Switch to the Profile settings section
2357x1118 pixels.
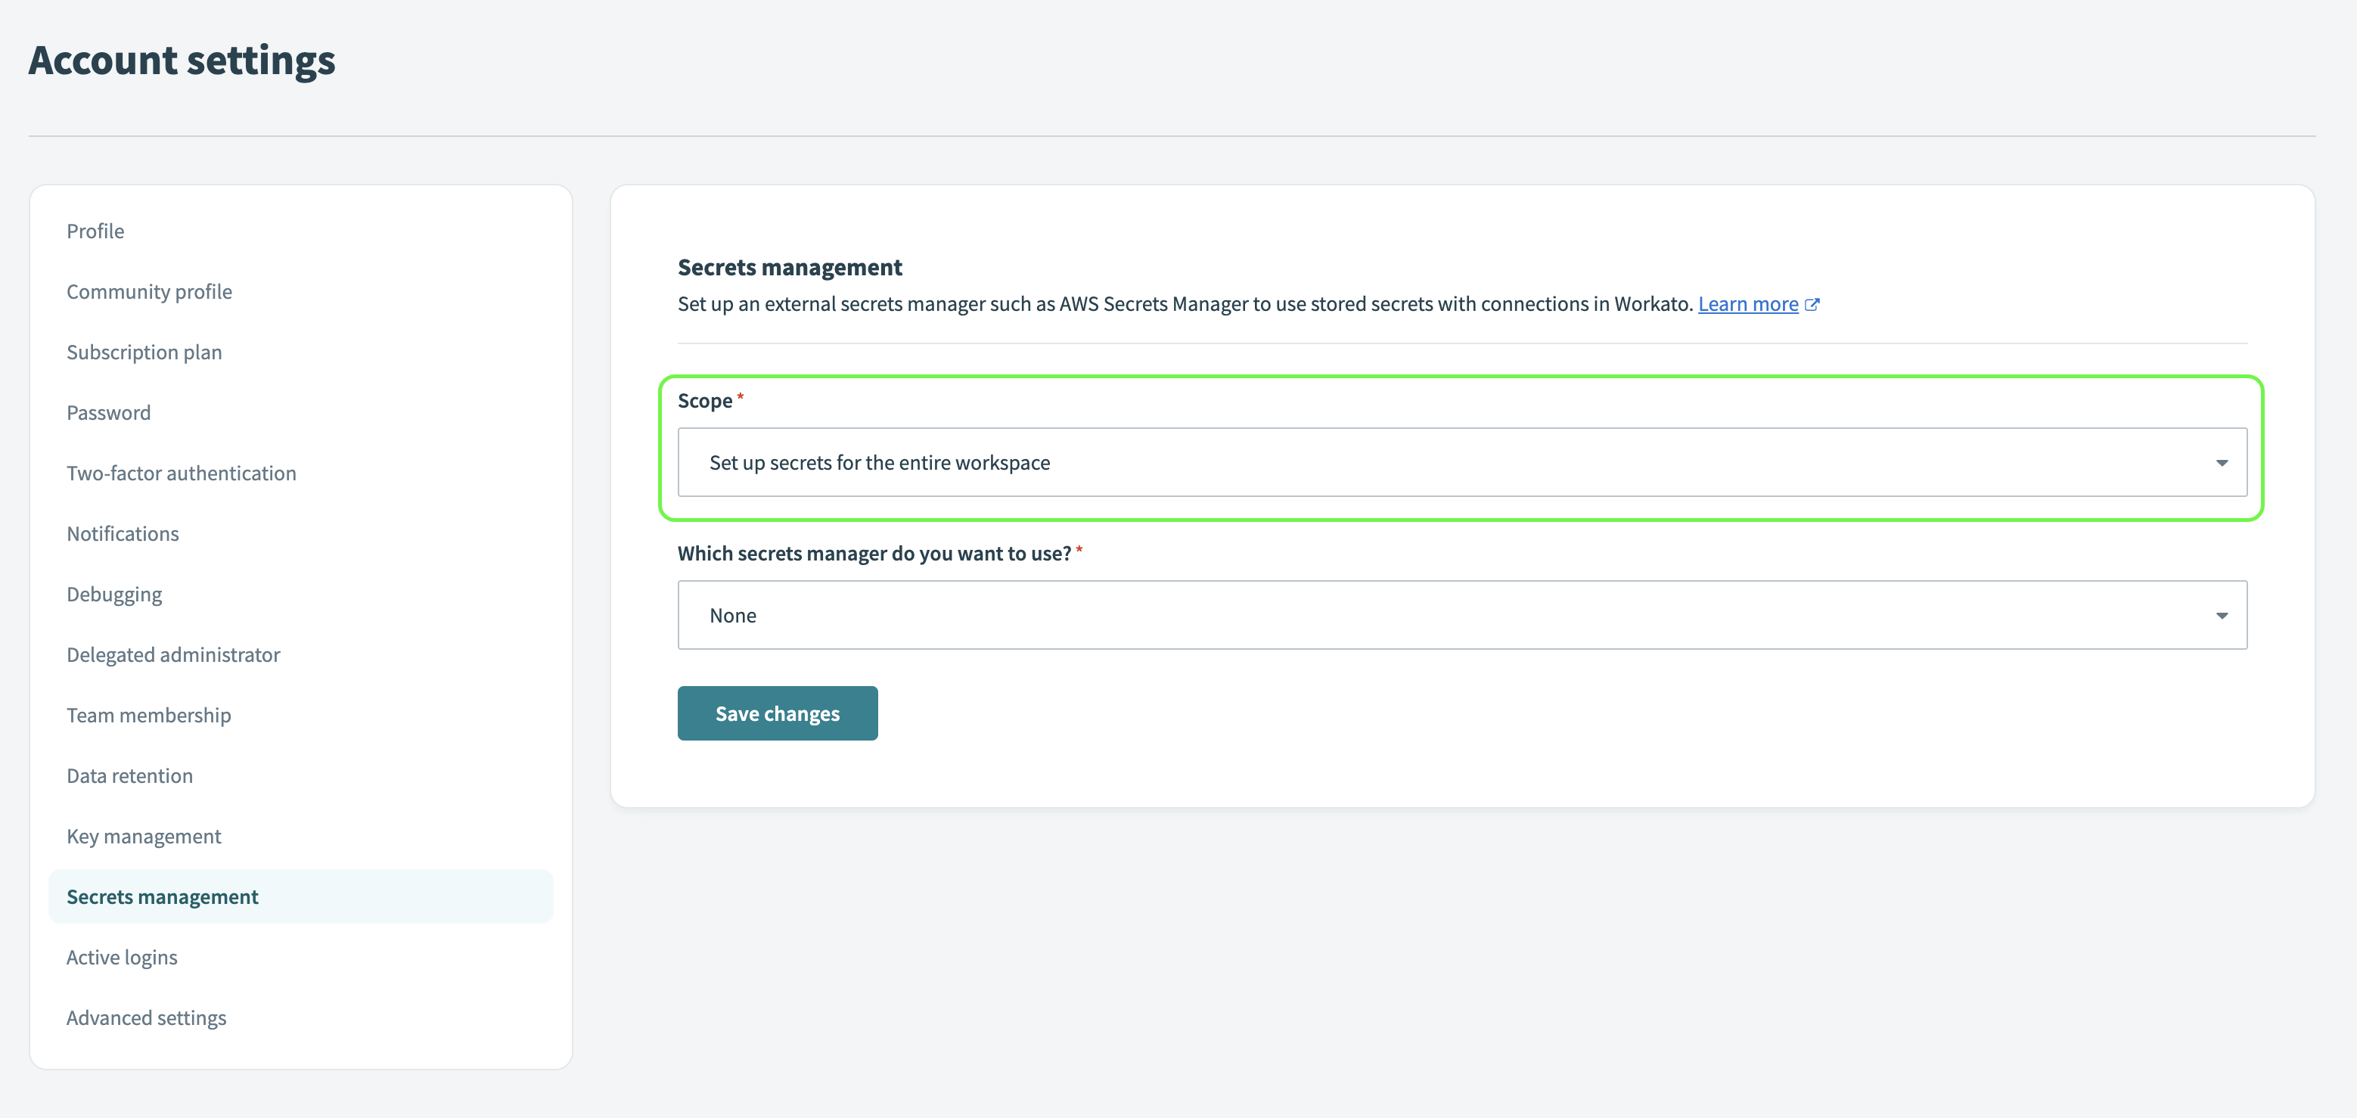click(x=95, y=231)
